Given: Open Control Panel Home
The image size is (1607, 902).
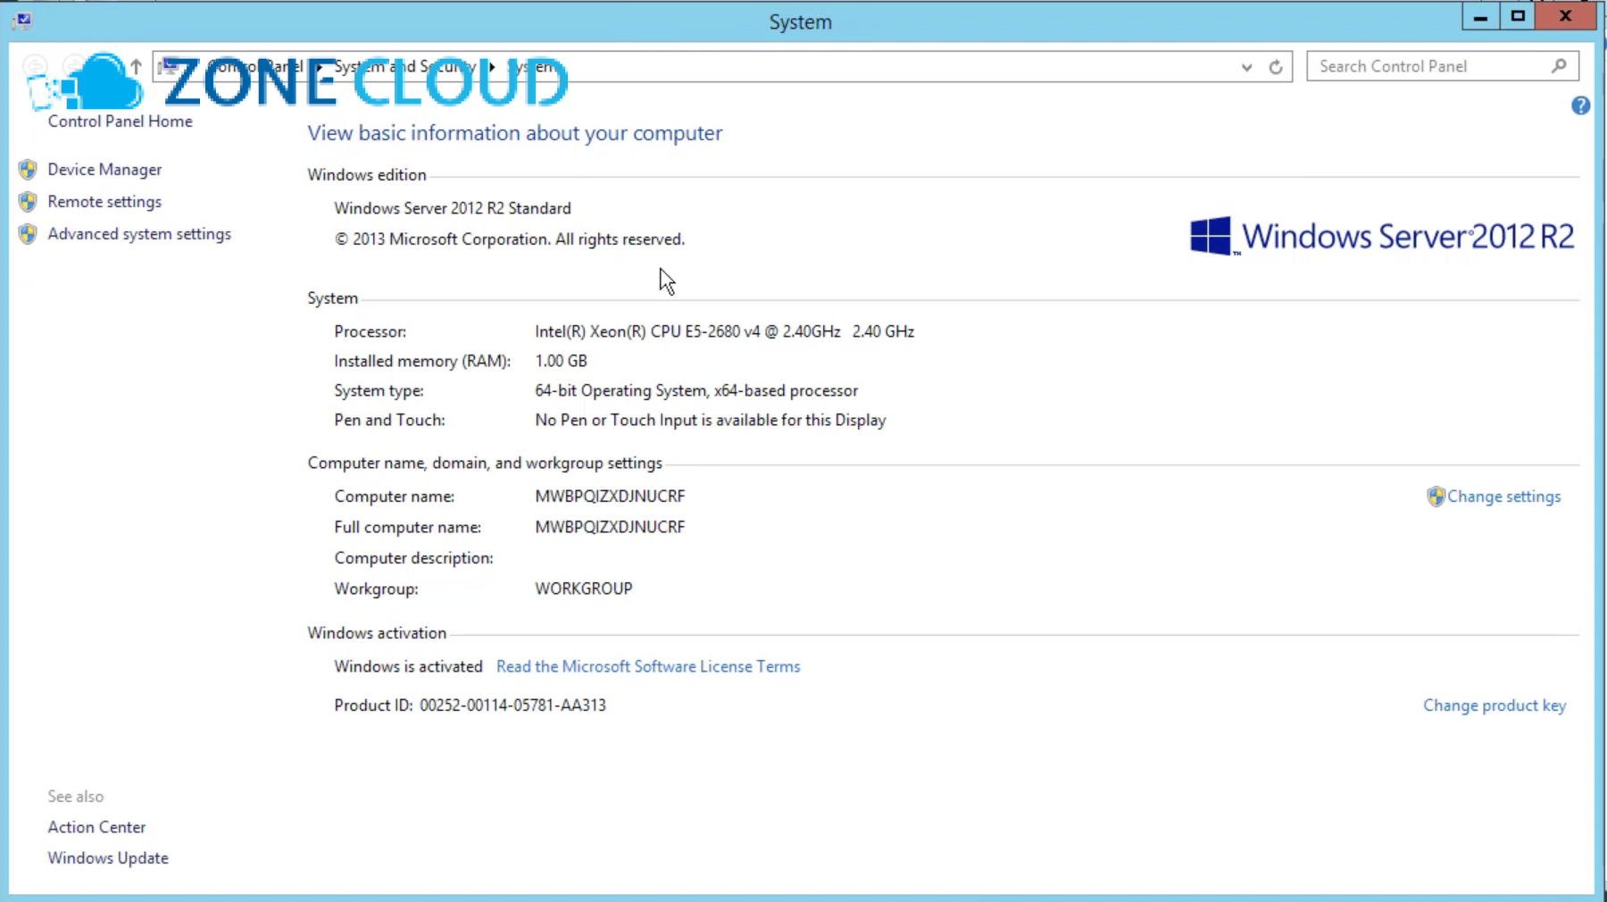Looking at the screenshot, I should (x=120, y=121).
